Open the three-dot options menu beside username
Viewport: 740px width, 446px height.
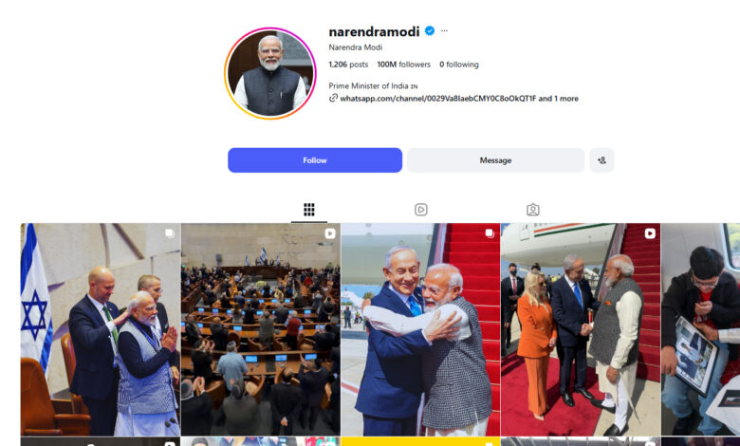click(x=444, y=31)
